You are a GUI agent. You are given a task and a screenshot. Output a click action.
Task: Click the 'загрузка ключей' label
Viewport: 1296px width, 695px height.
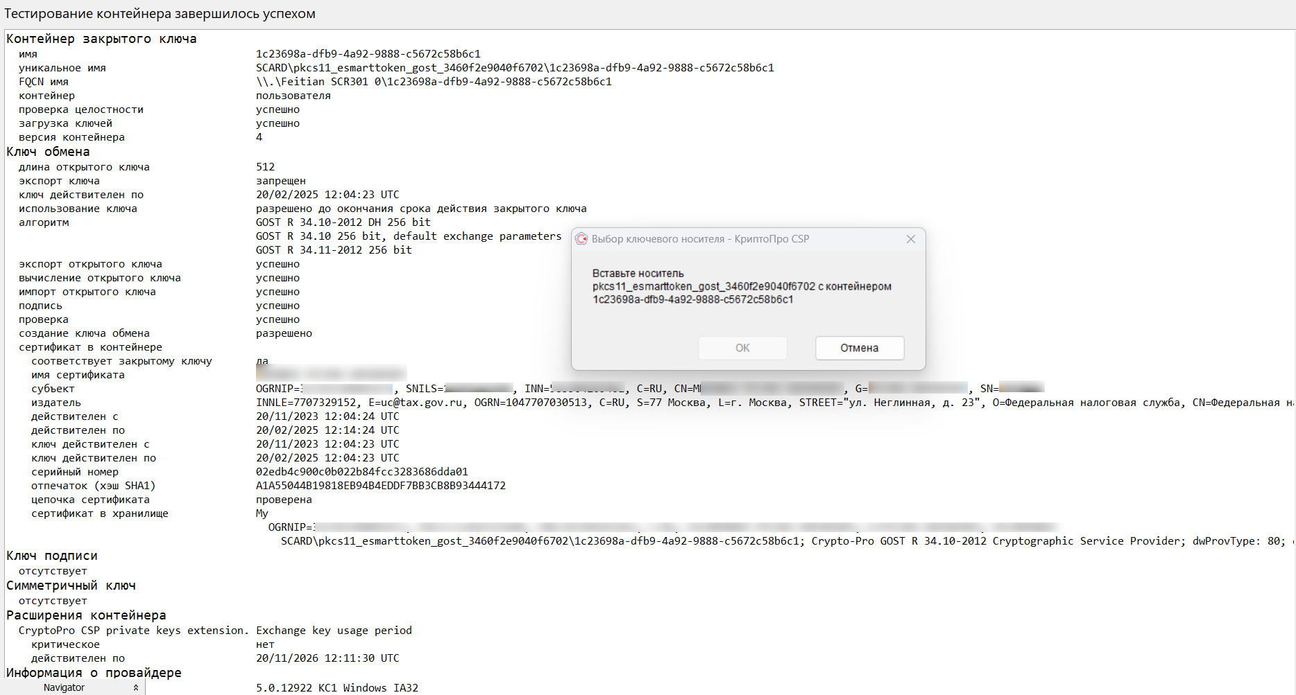(65, 123)
